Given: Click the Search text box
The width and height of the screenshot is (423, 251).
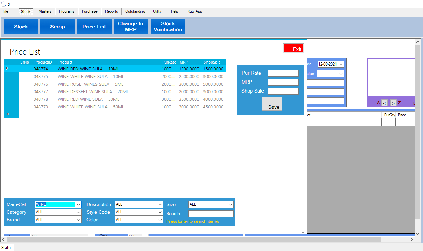Looking at the screenshot, I should [211, 214].
